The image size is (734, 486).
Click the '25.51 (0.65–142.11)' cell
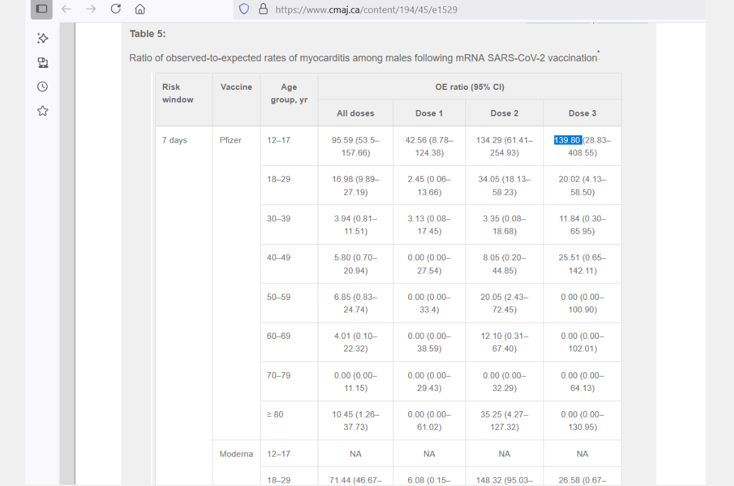tap(582, 264)
